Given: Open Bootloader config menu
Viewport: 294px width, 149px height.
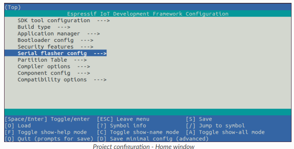Looking at the screenshot, I should pyautogui.click(x=55, y=40).
